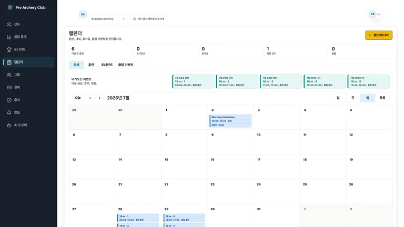404x227 pixels.
Task: Open the 토너먼트 trophy icon
Action: point(9,49)
